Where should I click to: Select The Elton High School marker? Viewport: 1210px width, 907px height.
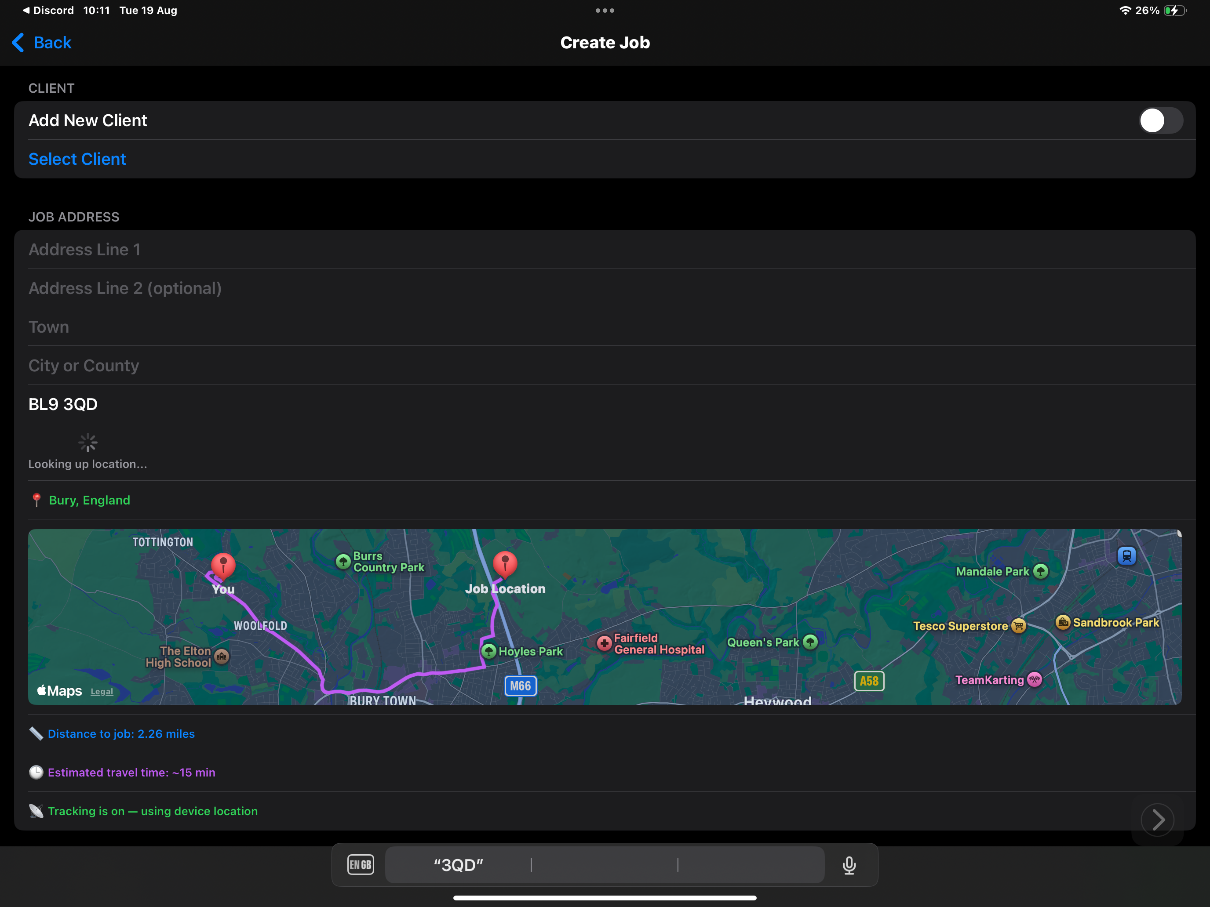tap(222, 656)
